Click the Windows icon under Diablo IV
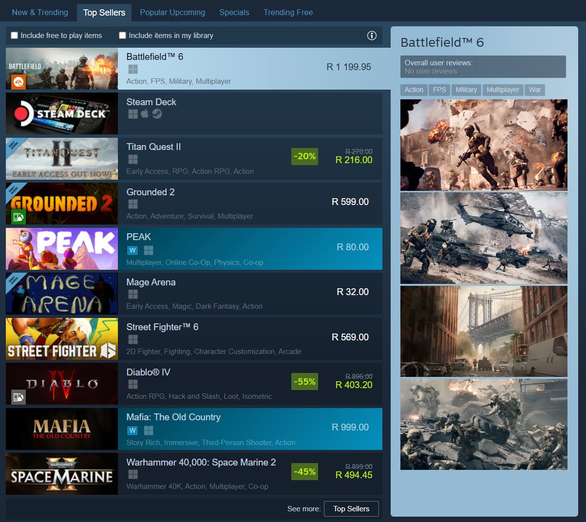The image size is (586, 522). pyautogui.click(x=133, y=384)
